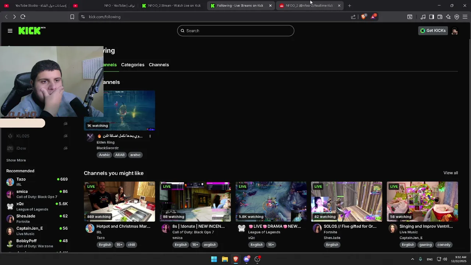Screen dimensions: 471x265
Task: Close the Following - Live Streams tab
Action: coord(270,6)
